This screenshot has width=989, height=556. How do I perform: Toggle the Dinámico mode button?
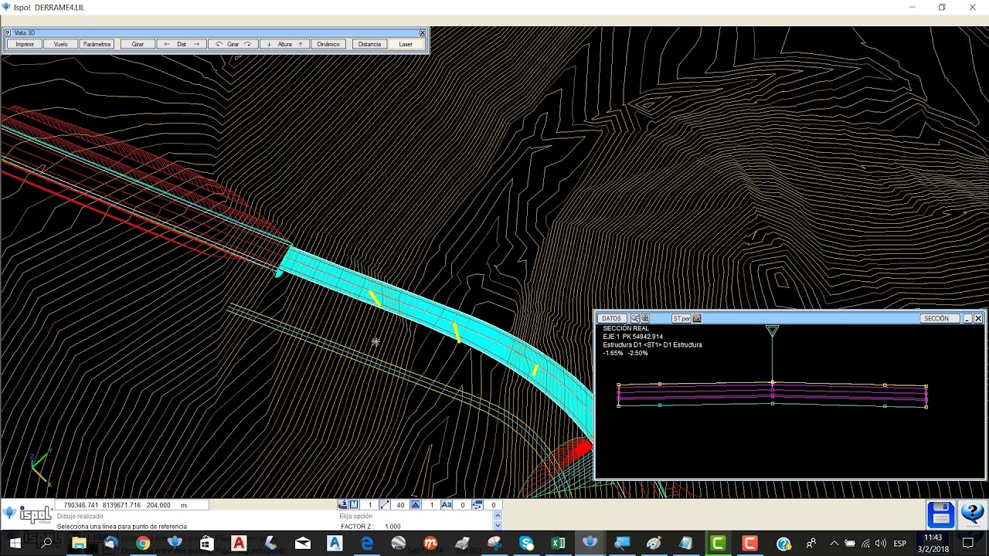328,44
